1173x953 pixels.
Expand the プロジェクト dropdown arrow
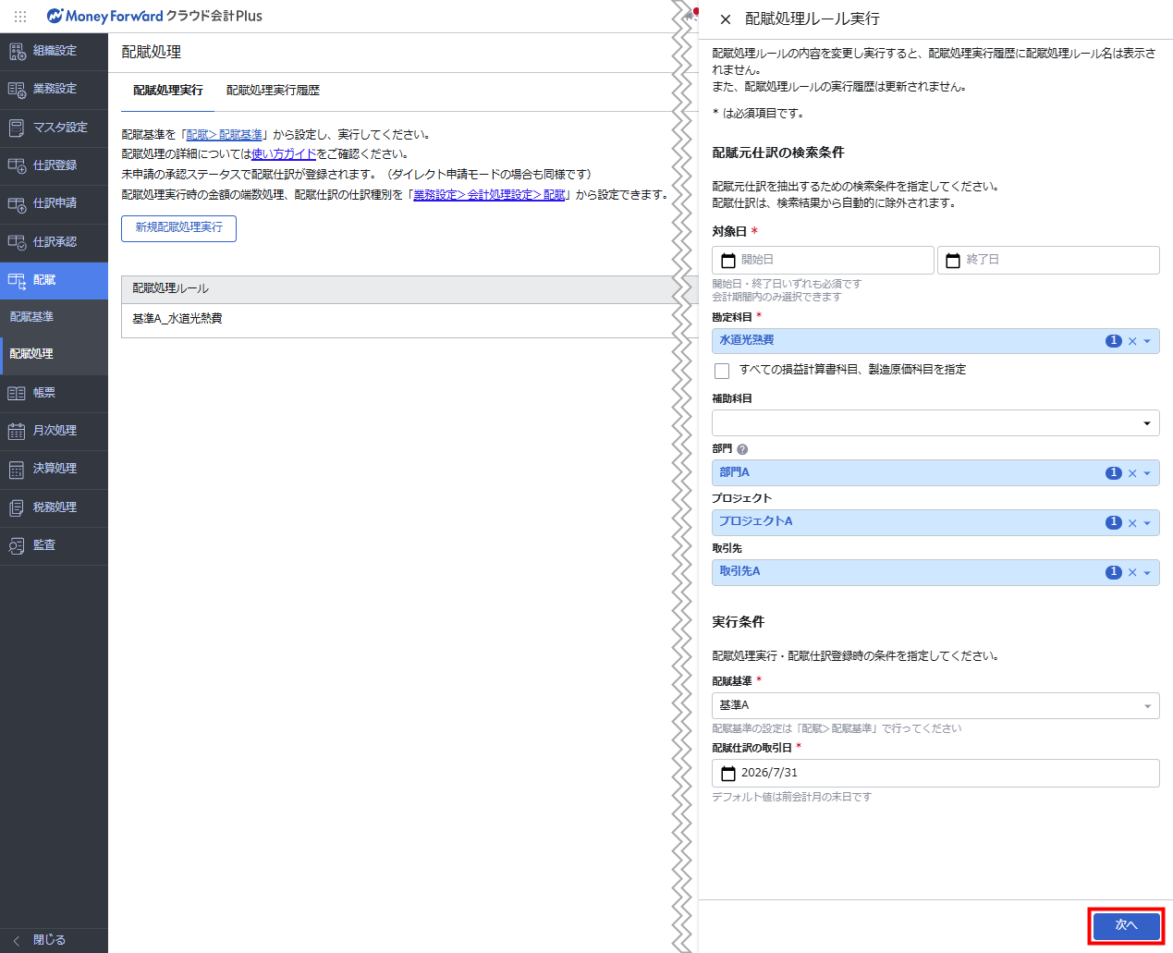click(1147, 523)
